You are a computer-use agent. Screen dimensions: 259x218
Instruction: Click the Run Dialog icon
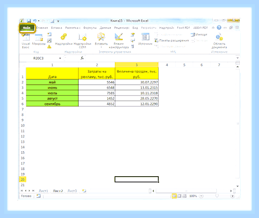[132, 47]
